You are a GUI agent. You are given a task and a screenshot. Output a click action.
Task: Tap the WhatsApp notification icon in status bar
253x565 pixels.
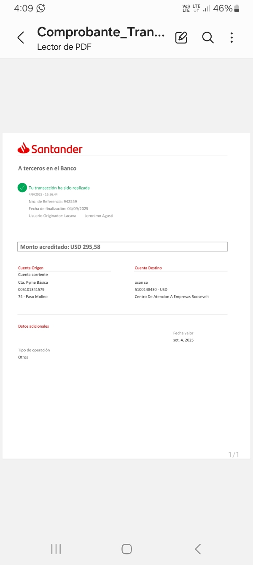41,8
